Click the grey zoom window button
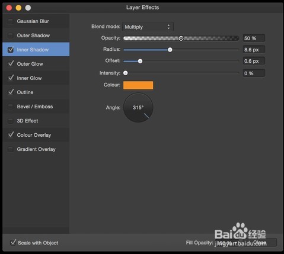The height and width of the screenshot is (254, 284). tap(28, 8)
